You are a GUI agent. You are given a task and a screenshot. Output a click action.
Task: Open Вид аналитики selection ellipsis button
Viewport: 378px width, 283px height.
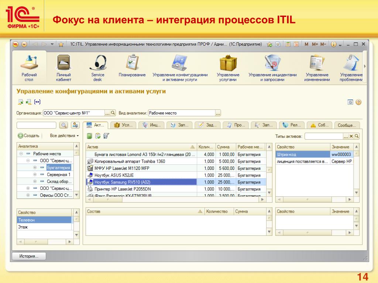[218, 113]
